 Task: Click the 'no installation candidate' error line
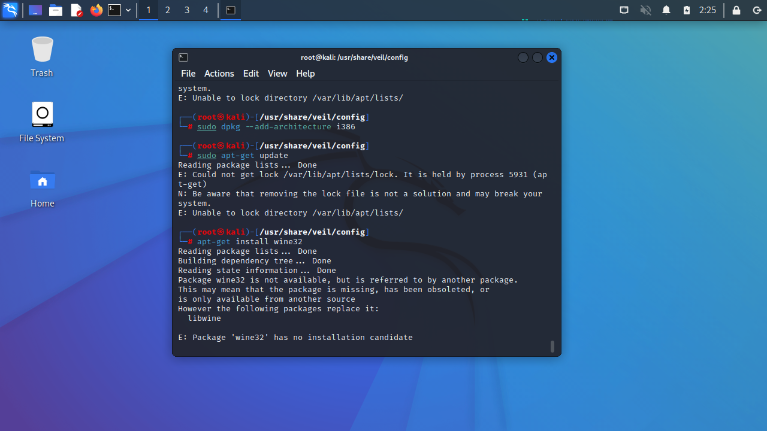pos(295,338)
